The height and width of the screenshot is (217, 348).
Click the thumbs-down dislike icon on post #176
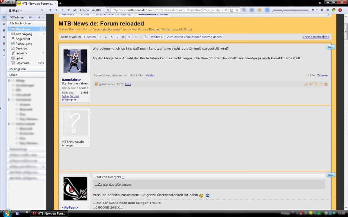(x=311, y=84)
